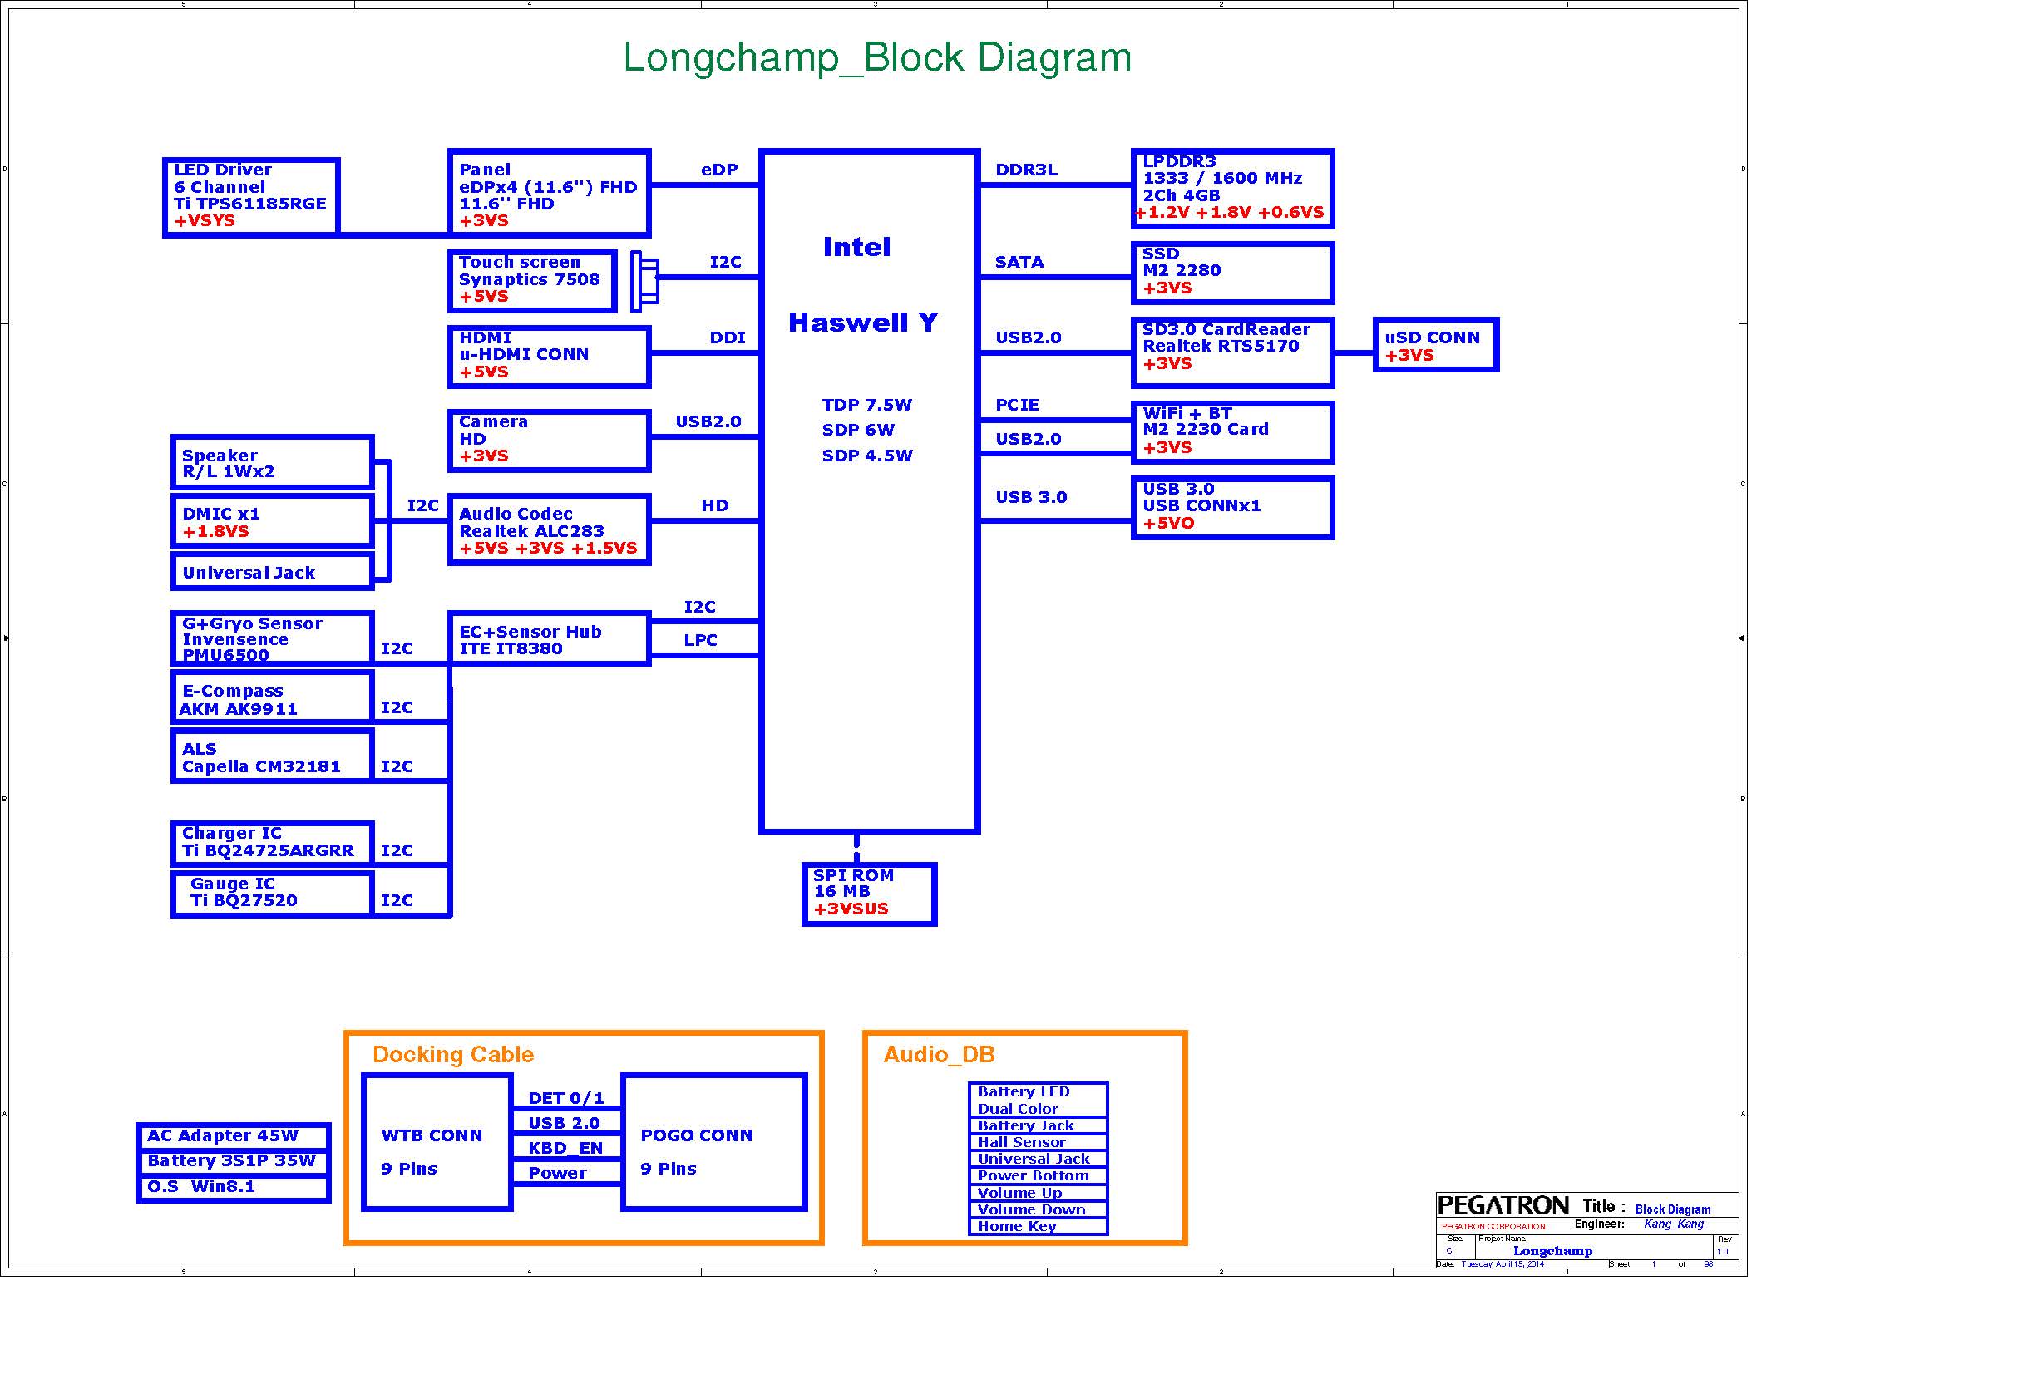Select the Battery LED Dual Color entry

tap(1038, 1100)
